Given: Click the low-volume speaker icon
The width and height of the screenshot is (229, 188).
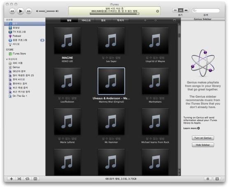Looking at the screenshot, I should point(37,11).
